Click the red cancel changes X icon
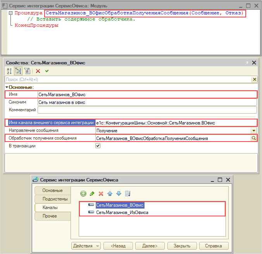Viewport: 262px width, 254px height. (38, 71)
